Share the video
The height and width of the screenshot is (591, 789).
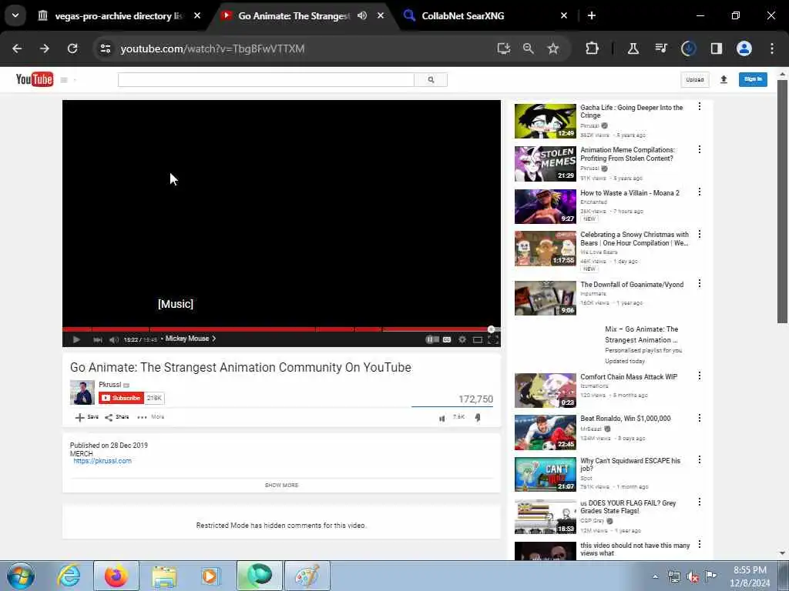tap(117, 417)
